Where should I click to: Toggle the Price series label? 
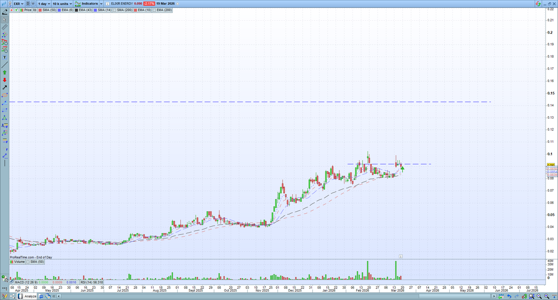pyautogui.click(x=25, y=10)
